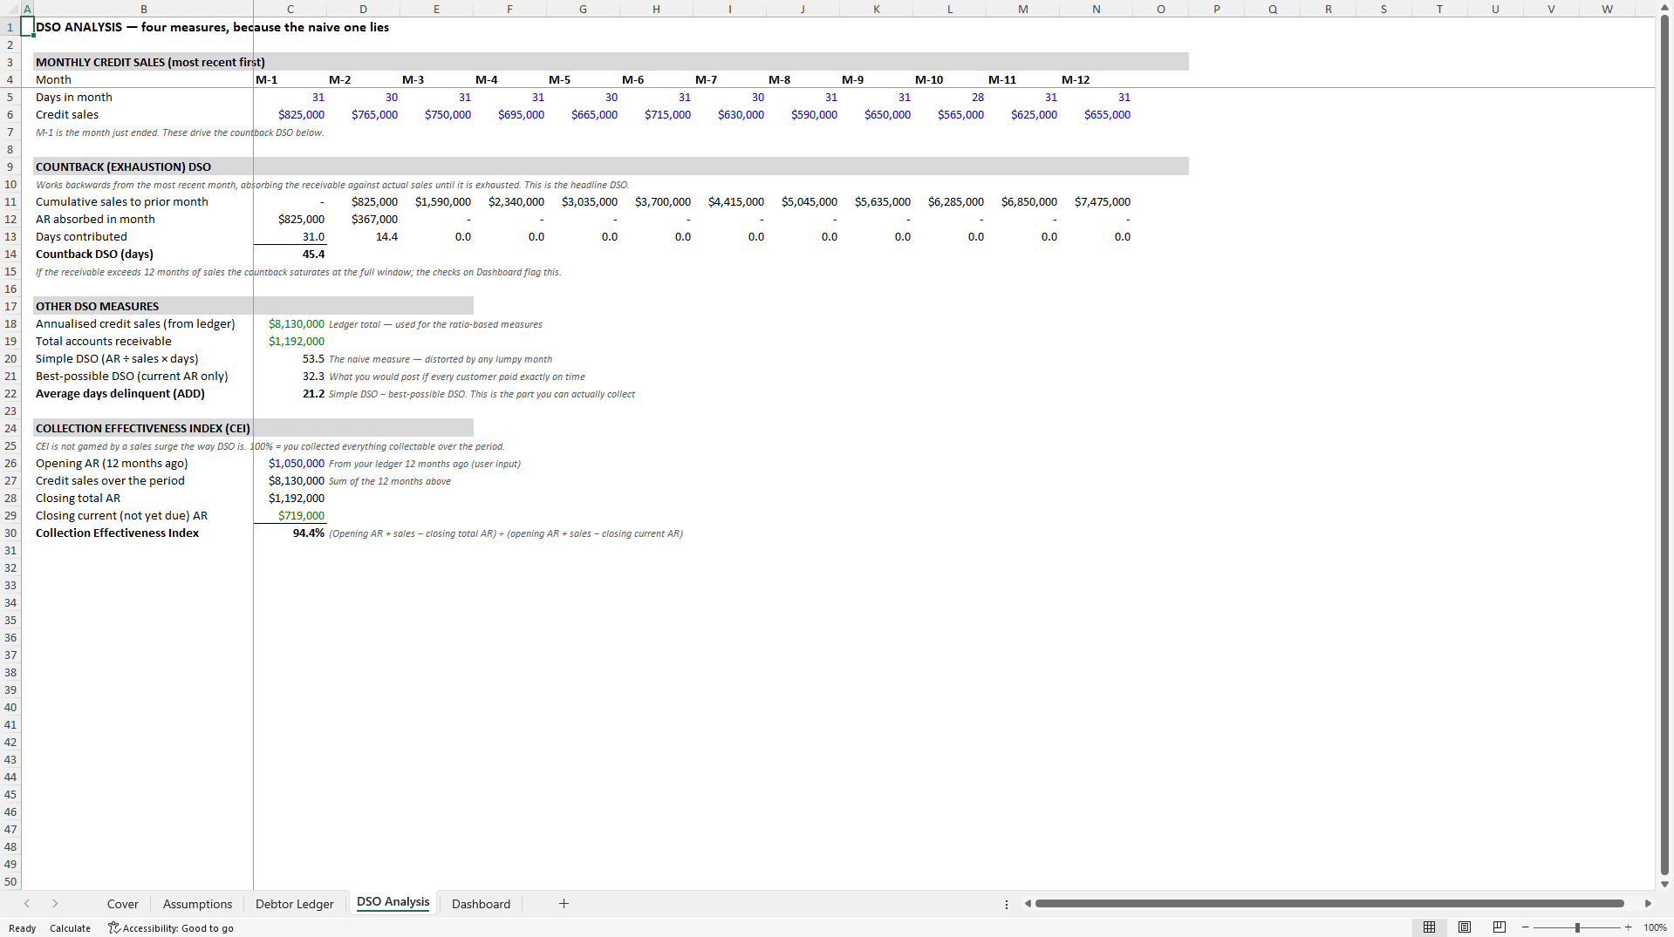Screen dimensions: 1674x937
Task: Select closing current AR $719,000
Action: [x=290, y=515]
